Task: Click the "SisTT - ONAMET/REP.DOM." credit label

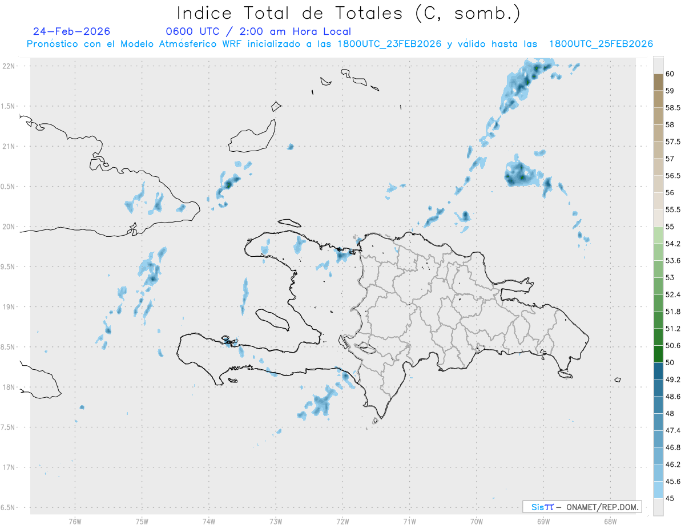Action: click(582, 507)
